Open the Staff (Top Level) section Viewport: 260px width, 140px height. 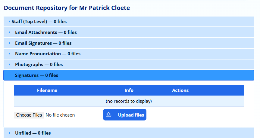(x=39, y=22)
